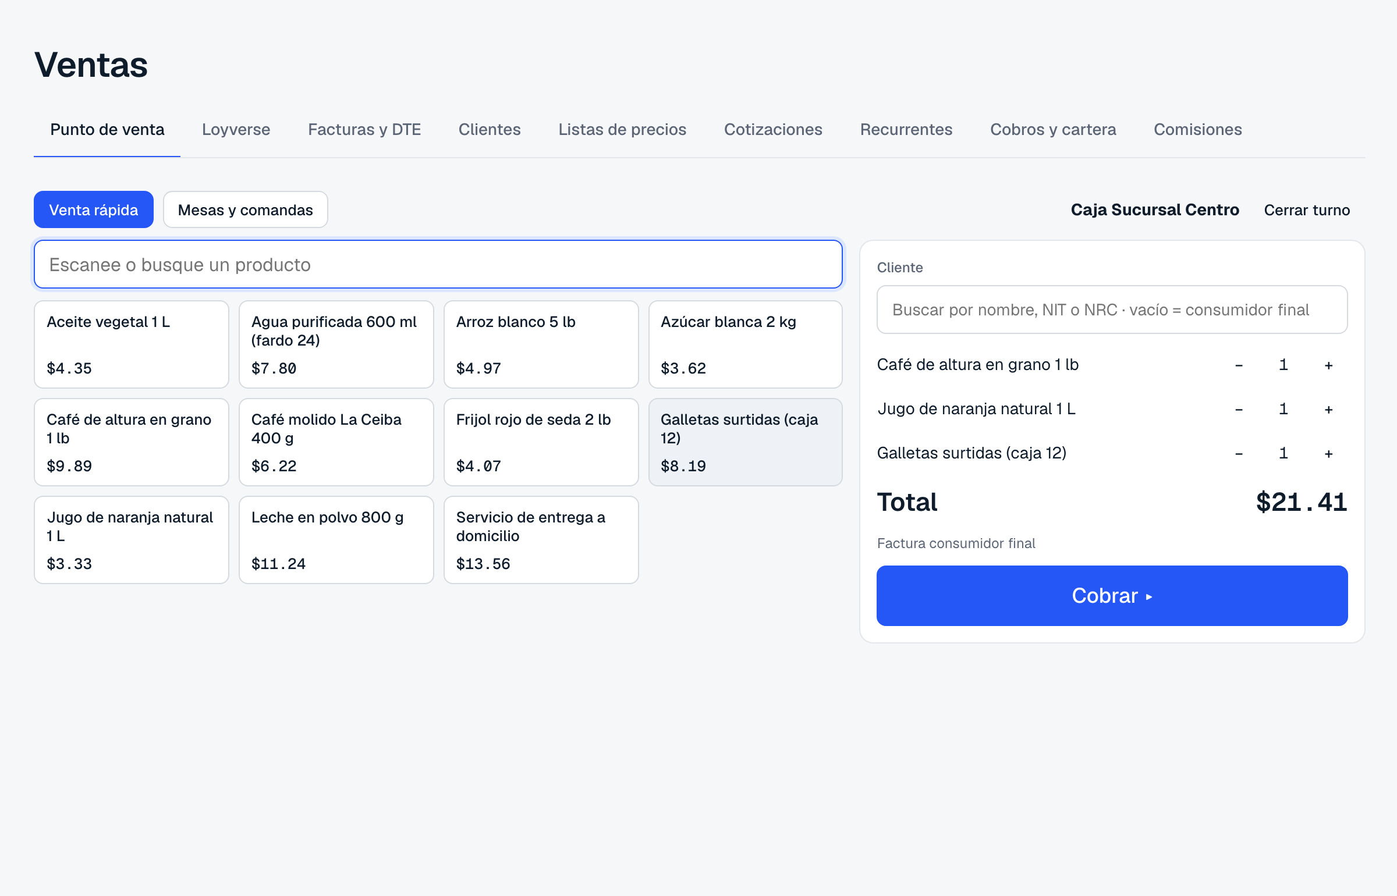Decrease quantity of Café de altura en grano
Image resolution: width=1397 pixels, height=896 pixels.
tap(1239, 365)
